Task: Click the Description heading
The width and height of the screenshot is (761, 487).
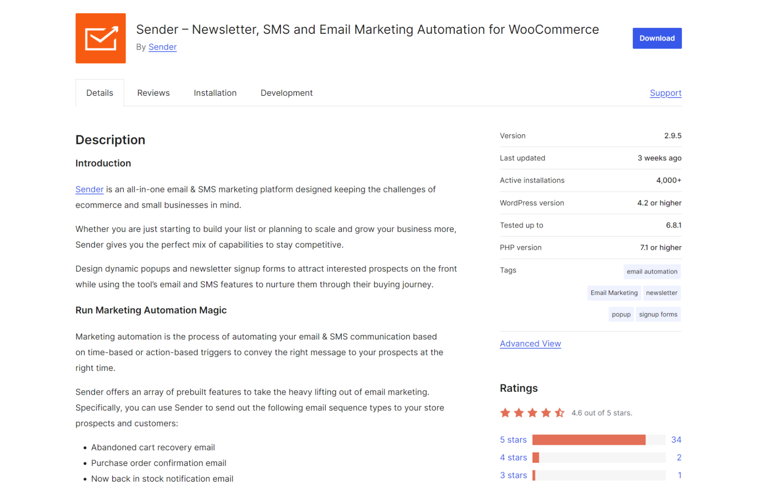Action: click(x=110, y=140)
